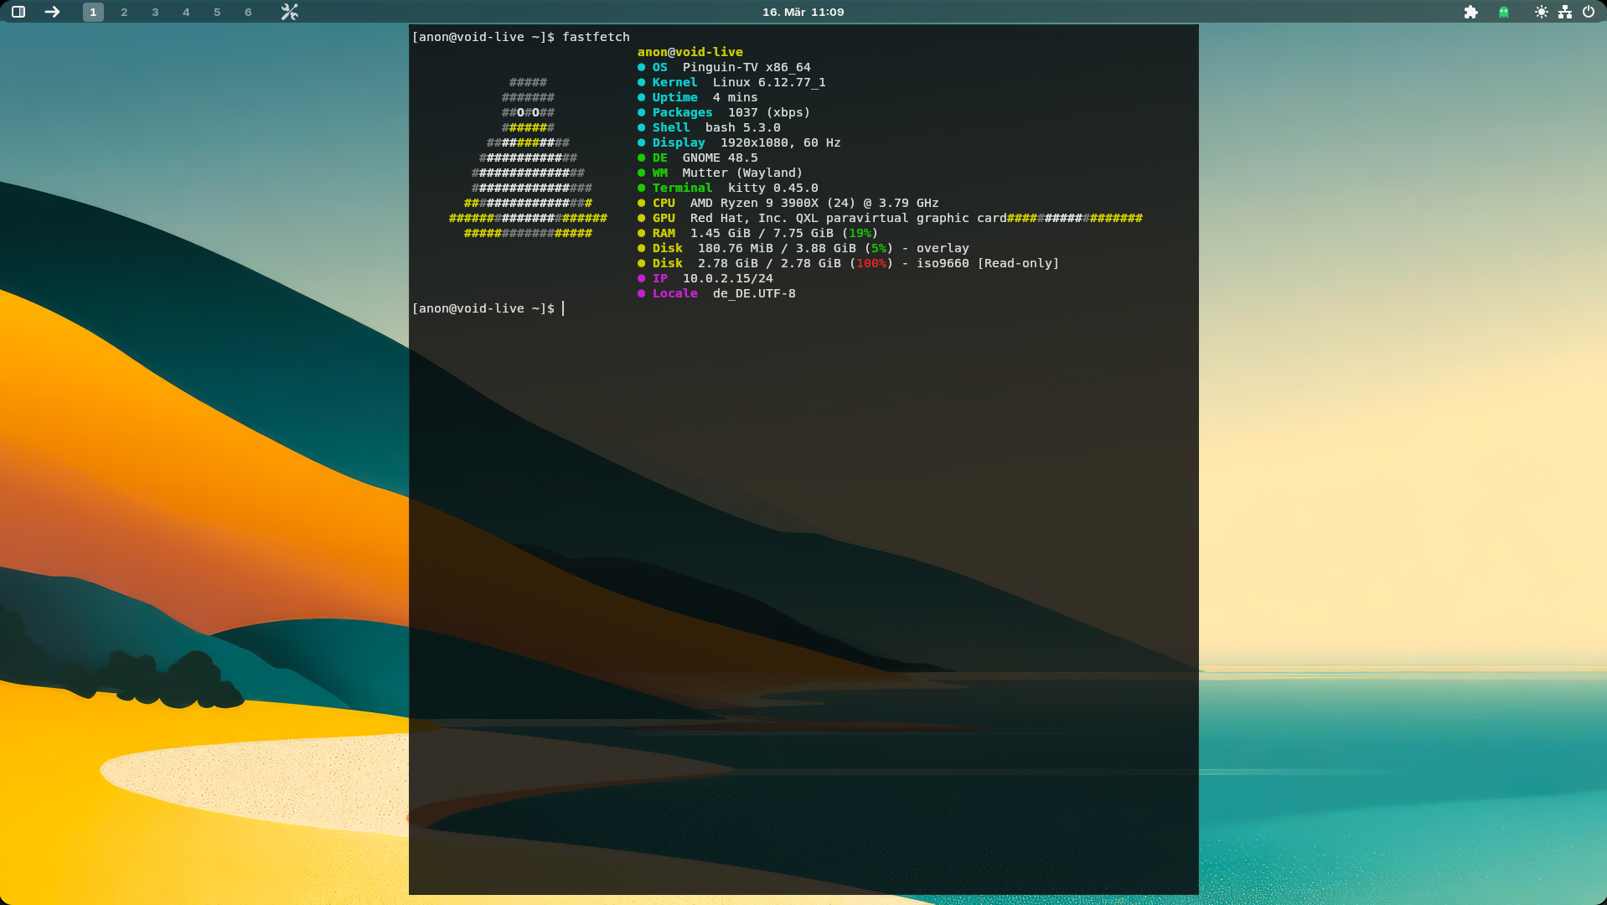Switch to workspace 1
Viewport: 1607px width, 905px height.
(x=93, y=12)
